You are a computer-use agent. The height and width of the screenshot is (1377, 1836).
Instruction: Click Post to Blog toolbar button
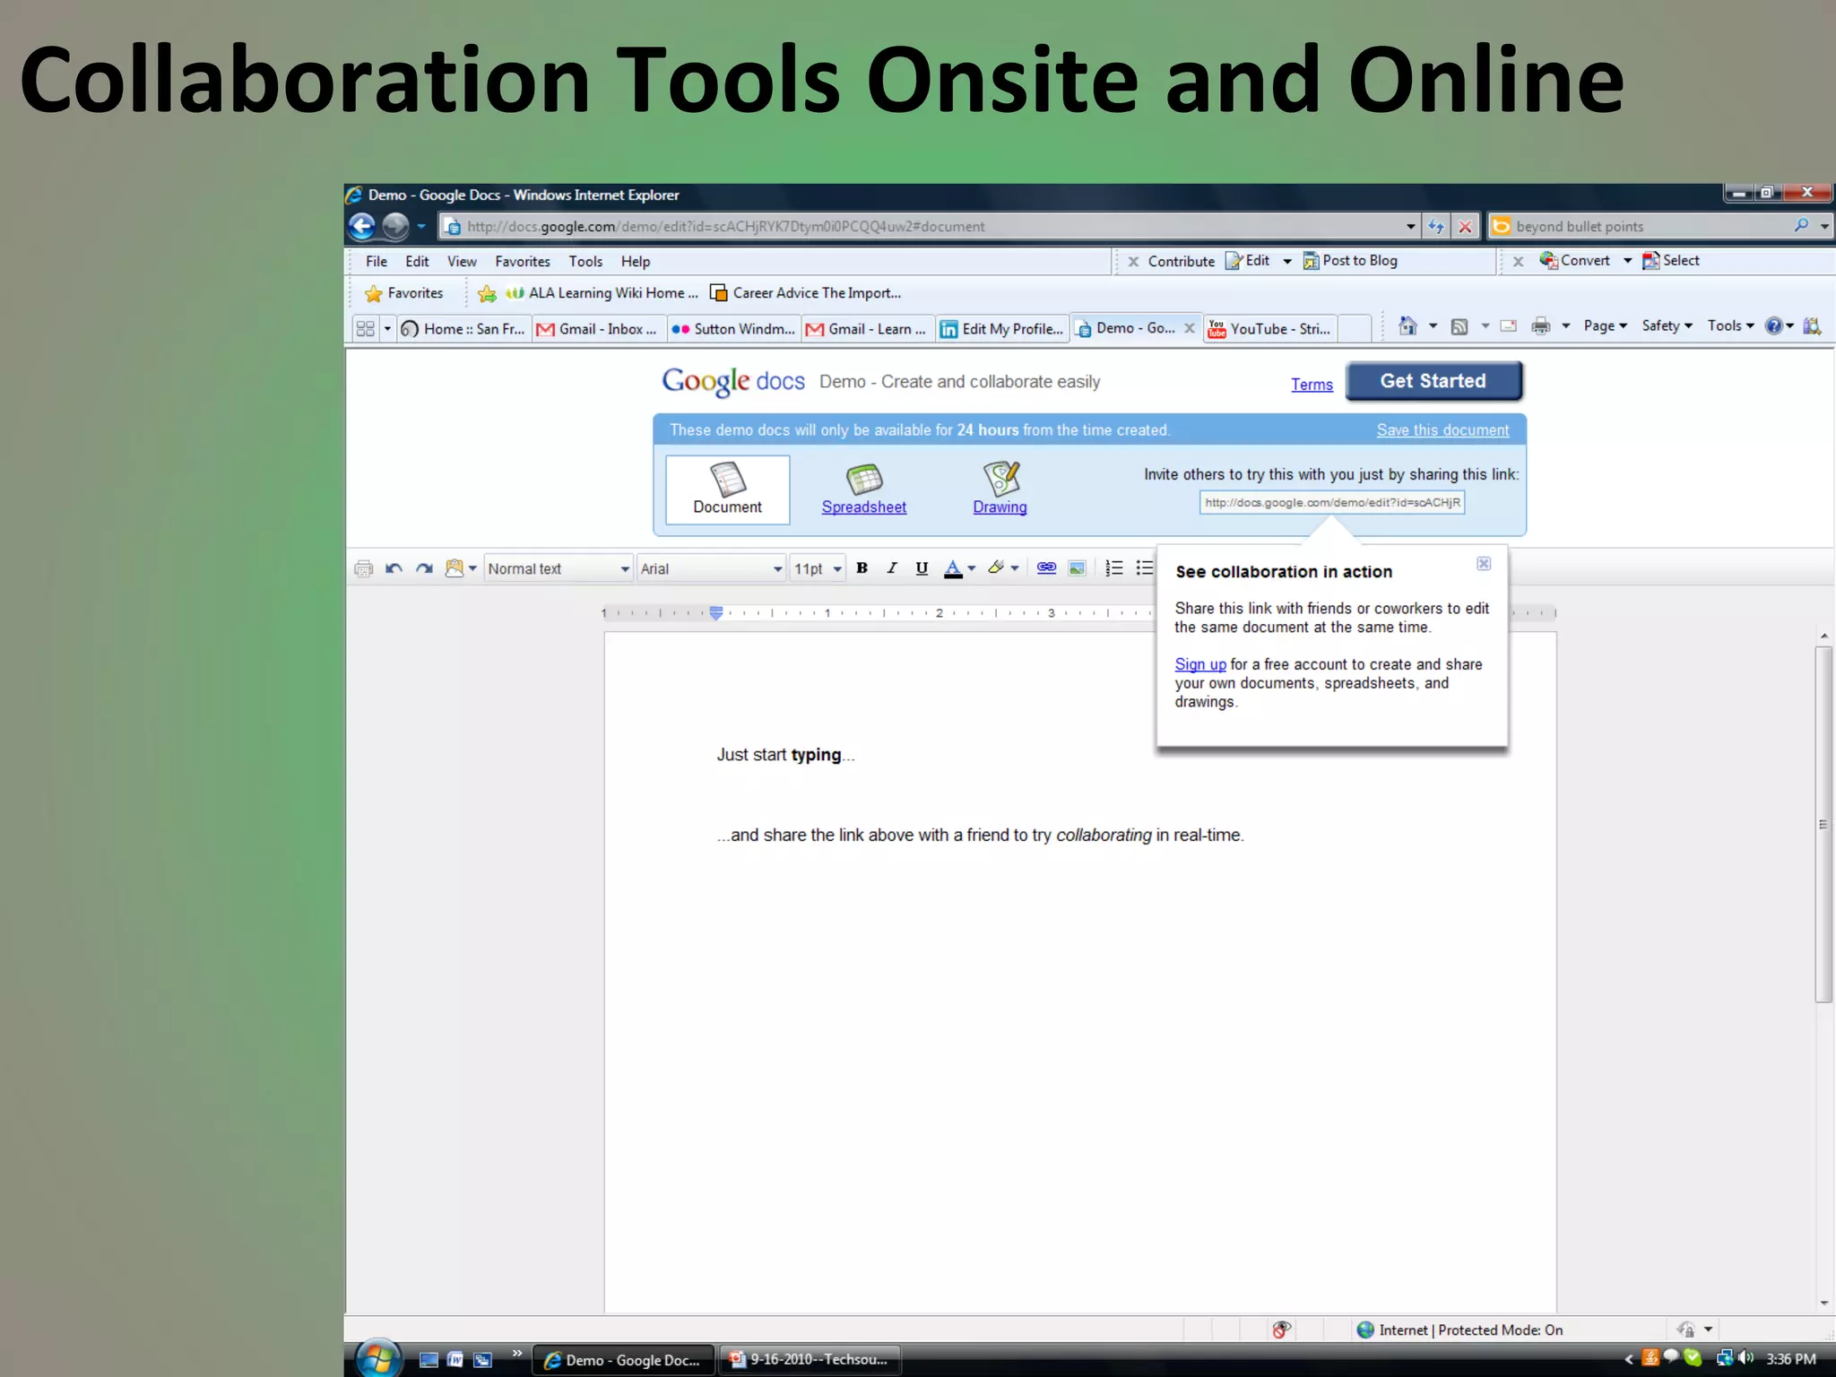point(1350,261)
